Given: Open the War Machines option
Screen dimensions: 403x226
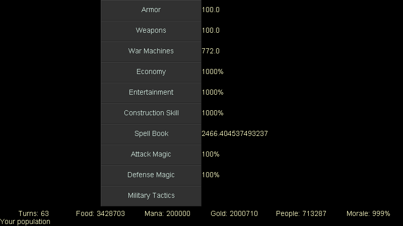Looking at the screenshot, I should tap(151, 51).
